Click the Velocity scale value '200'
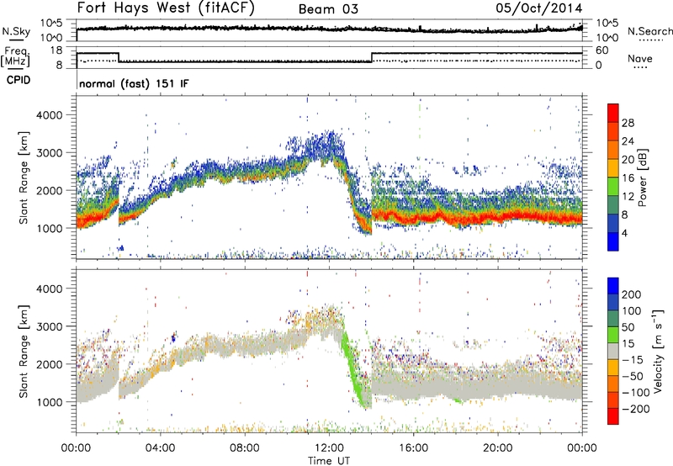 pyautogui.click(x=632, y=294)
